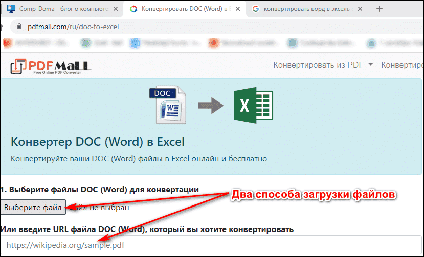Image resolution: width=424 pixels, height=257 pixels.
Task: Click the Выберите файлы DOC (Word) для конвертации label
Action: pyautogui.click(x=100, y=190)
